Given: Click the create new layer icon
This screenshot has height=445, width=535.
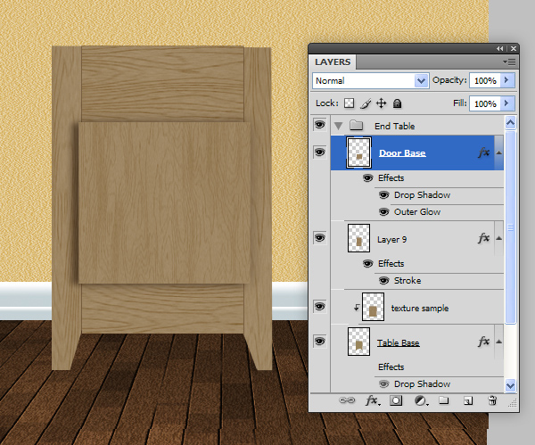Looking at the screenshot, I should 466,402.
